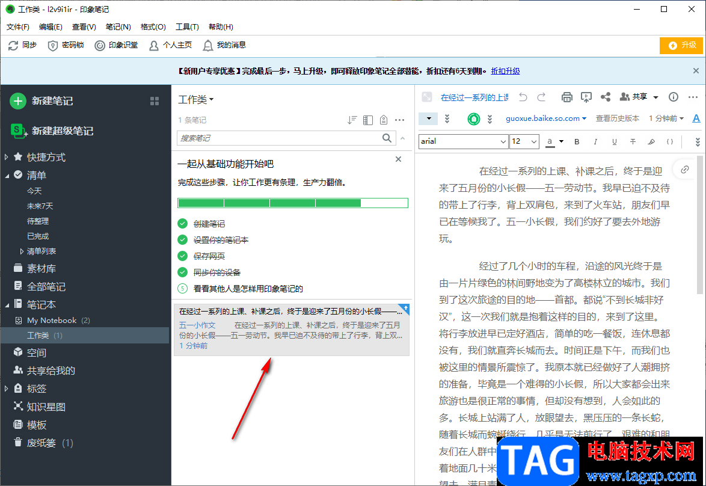Image resolution: width=706 pixels, height=486 pixels.
Task: Open the 工具(T) menu
Action: 187,27
